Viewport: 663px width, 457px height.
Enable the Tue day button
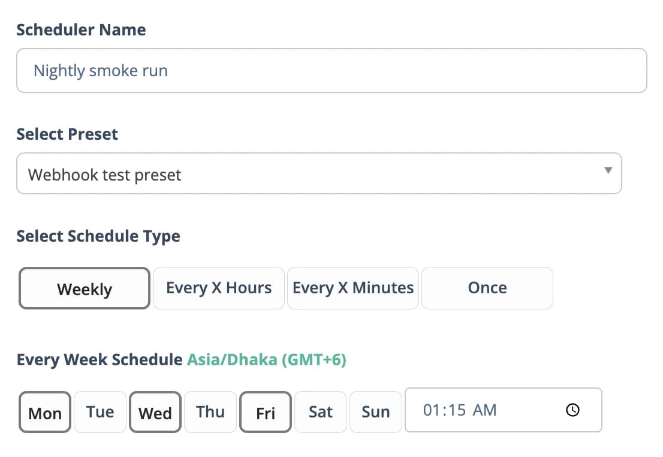[x=100, y=412]
